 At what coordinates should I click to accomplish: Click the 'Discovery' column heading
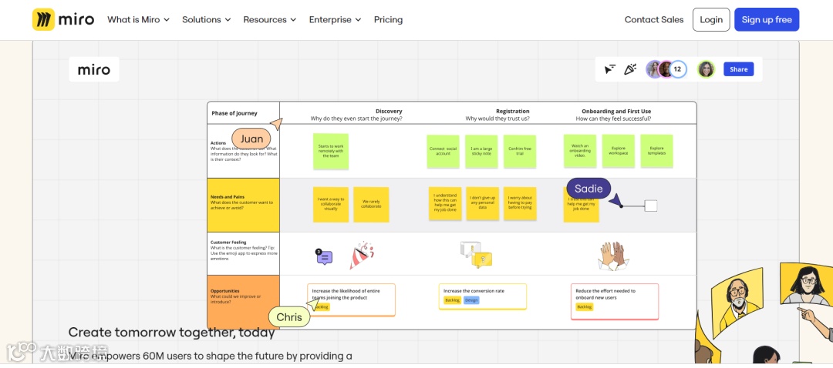[x=389, y=112]
